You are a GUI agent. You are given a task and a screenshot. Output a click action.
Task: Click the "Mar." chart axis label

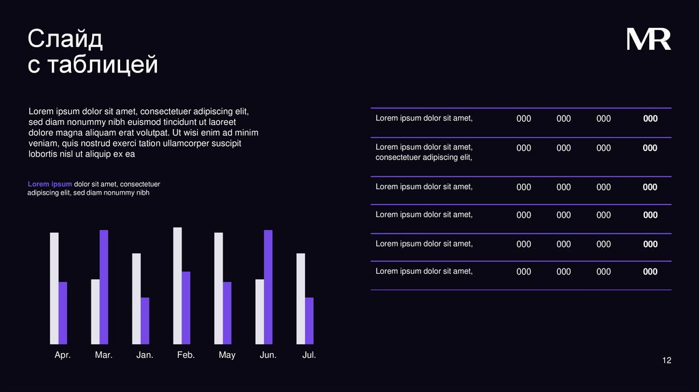tap(104, 355)
